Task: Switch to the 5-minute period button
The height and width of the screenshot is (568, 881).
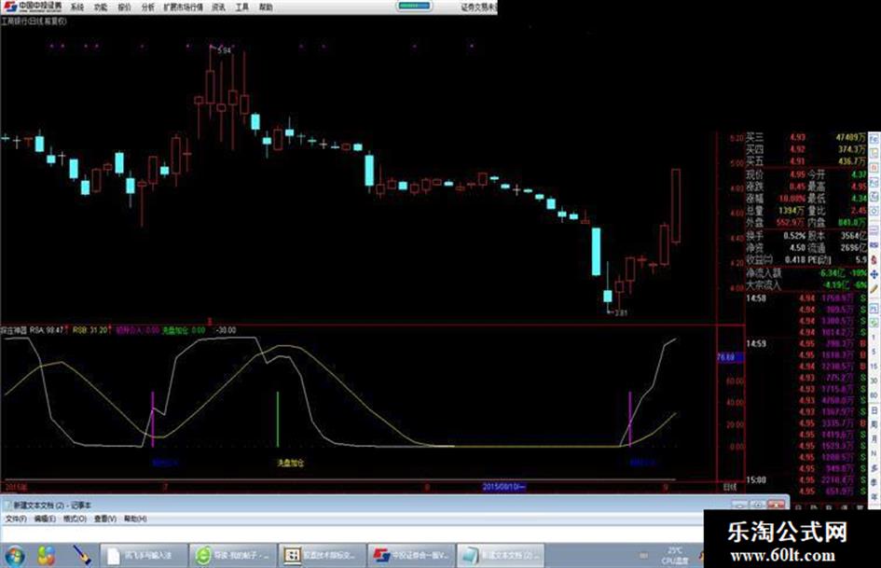Action: click(874, 351)
